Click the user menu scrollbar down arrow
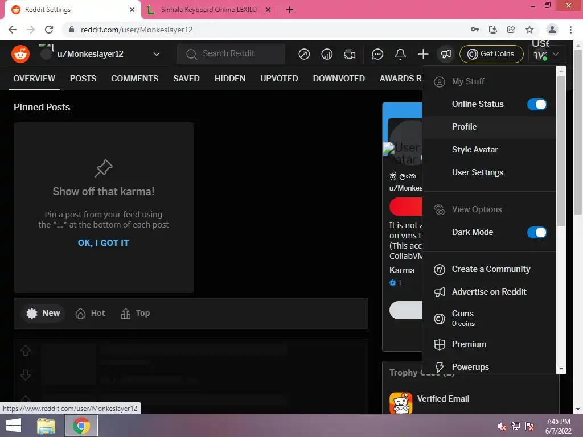Screen dimensions: 583x437 [561, 369]
